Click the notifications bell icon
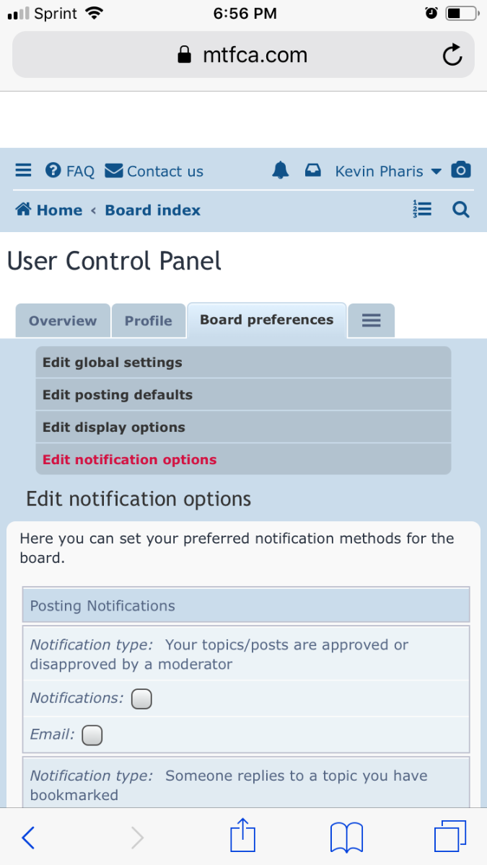This screenshot has width=487, height=865. pos(281,171)
